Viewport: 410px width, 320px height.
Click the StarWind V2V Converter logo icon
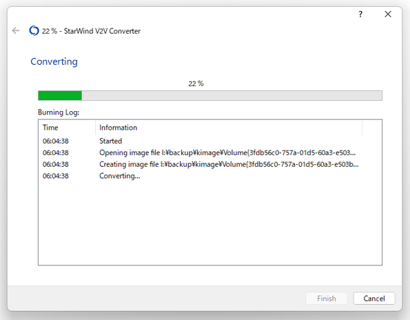pos(34,30)
